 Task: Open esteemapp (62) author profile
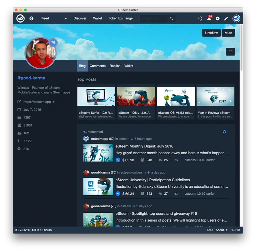coord(103,139)
